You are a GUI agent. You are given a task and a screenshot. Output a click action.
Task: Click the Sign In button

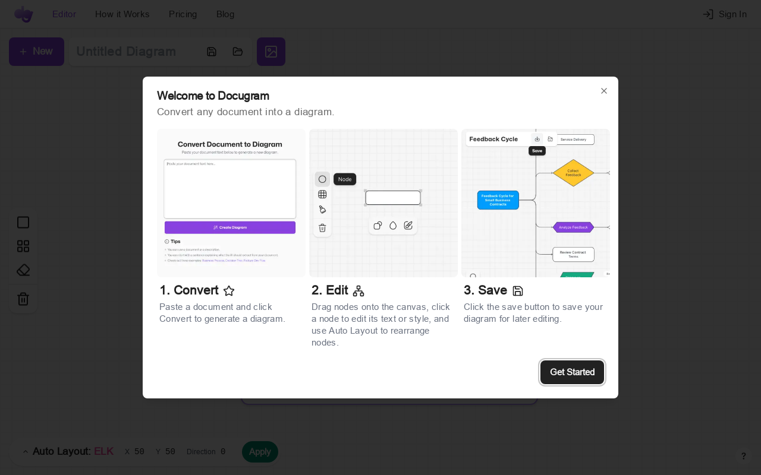click(724, 14)
